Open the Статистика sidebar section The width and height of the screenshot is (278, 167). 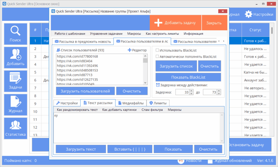[x=15, y=128]
